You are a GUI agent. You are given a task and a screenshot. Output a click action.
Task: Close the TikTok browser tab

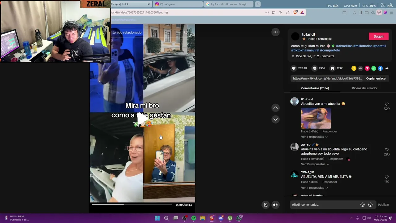click(148, 4)
